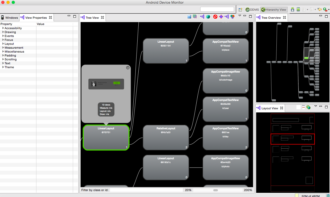Select the Hierarchy View perspective button
This screenshot has width=330, height=197.
(274, 10)
